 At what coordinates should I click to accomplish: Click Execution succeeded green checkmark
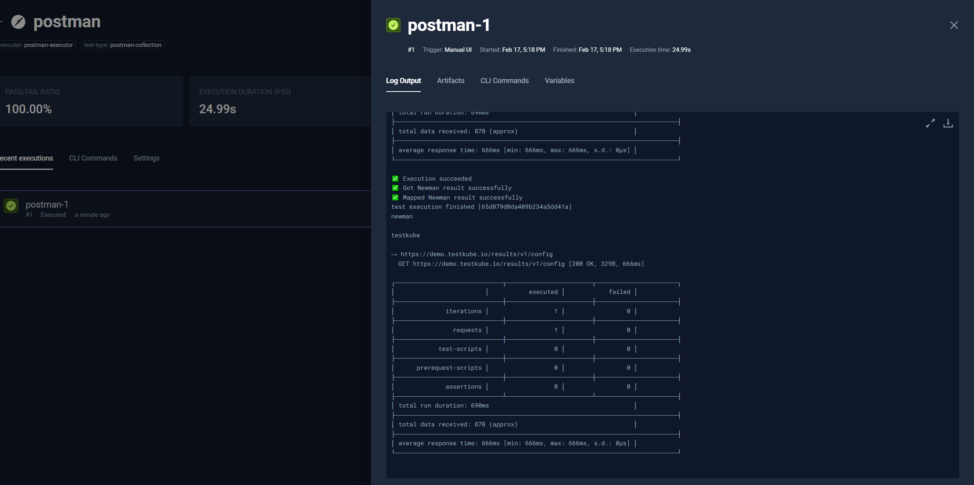(395, 179)
